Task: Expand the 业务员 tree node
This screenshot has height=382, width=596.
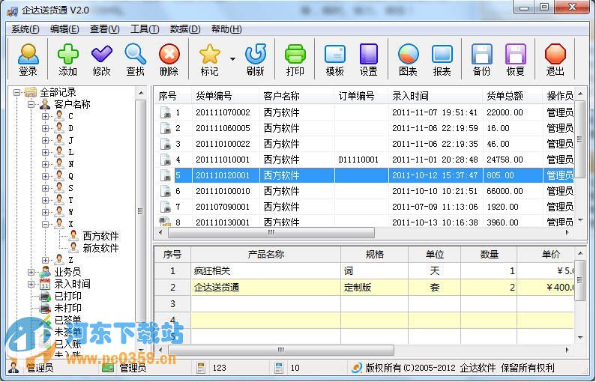Action: coord(31,272)
